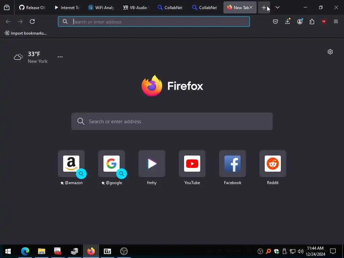The height and width of the screenshot is (258, 344).
Task: Launch Microsoft Edge from the taskbar
Action: coord(25,251)
